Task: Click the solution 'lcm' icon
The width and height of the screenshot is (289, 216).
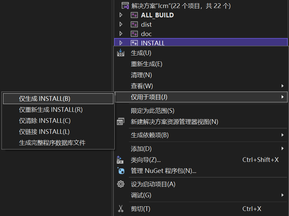Action: pyautogui.click(x=125, y=6)
